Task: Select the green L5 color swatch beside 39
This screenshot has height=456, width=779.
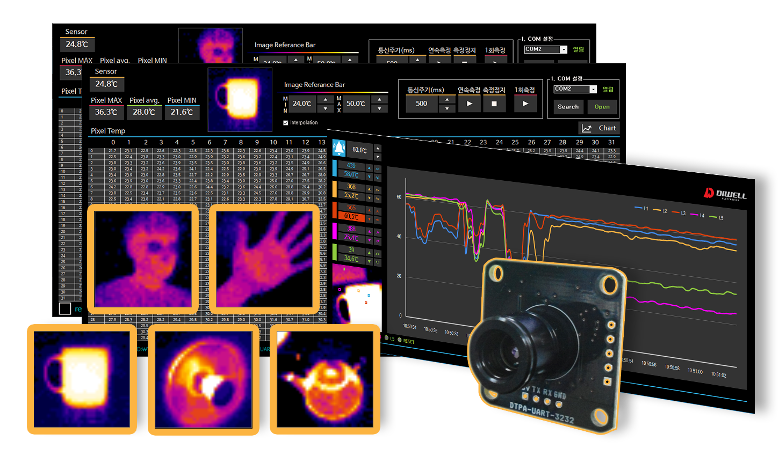Action: tap(335, 252)
